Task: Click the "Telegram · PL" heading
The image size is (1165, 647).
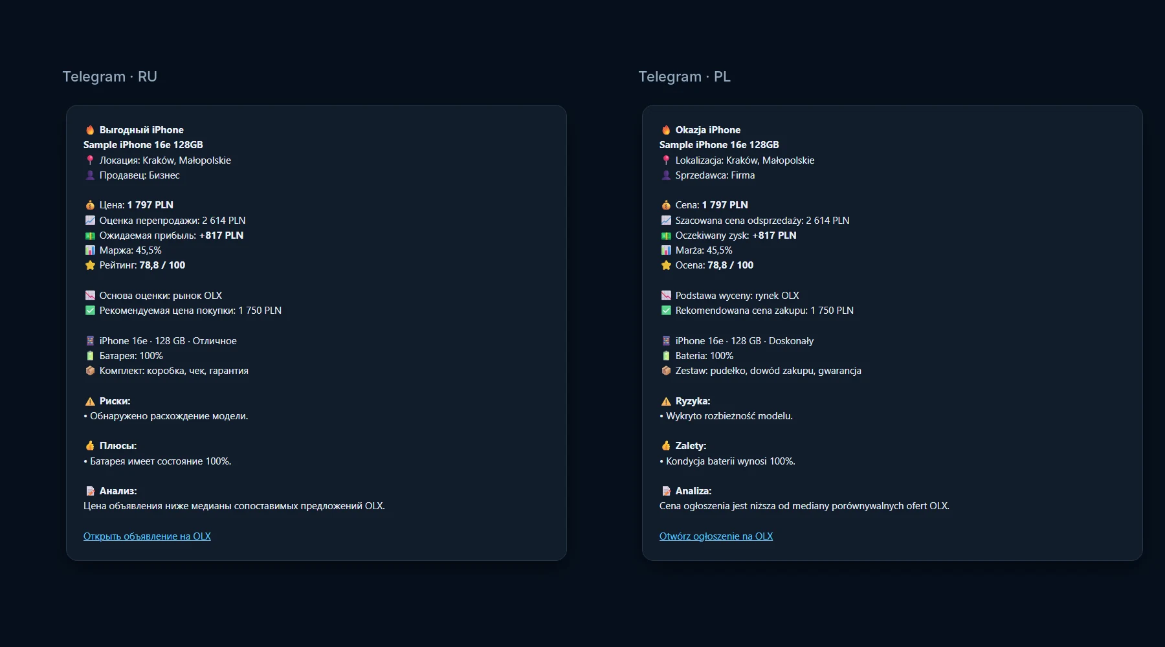Action: 685,76
